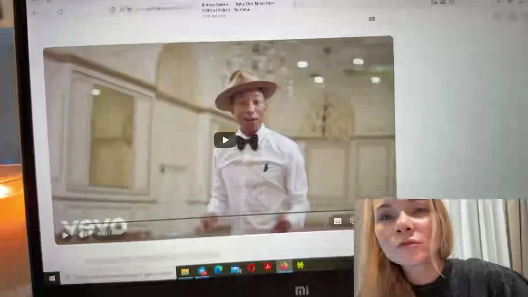This screenshot has width=528, height=297.
Task: Click the small icon above the video's right corner
Action: pyautogui.click(x=372, y=19)
